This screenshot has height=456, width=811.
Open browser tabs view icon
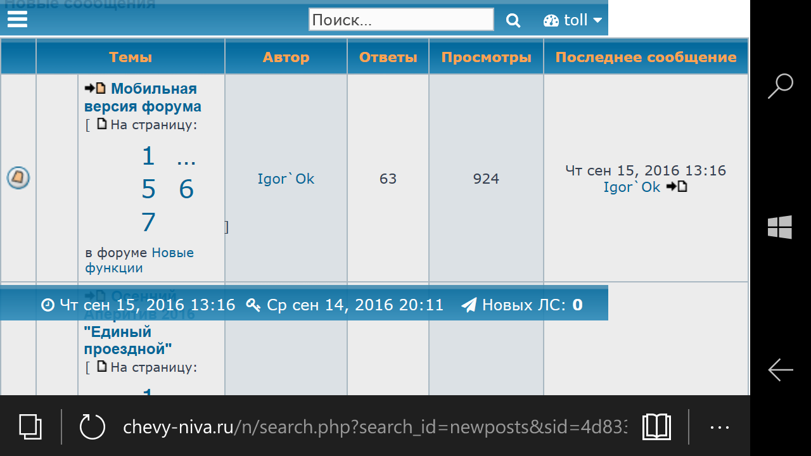(x=30, y=426)
